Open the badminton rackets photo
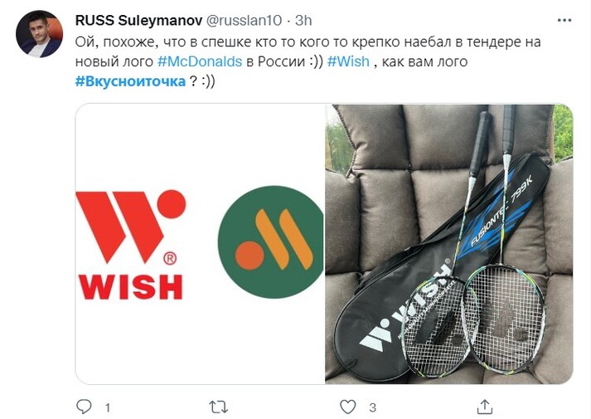The height and width of the screenshot is (419, 591). coord(449,244)
